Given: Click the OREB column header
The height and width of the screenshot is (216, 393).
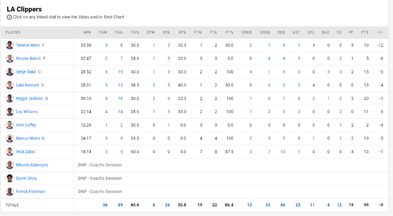Looking at the screenshot, I should [247, 32].
